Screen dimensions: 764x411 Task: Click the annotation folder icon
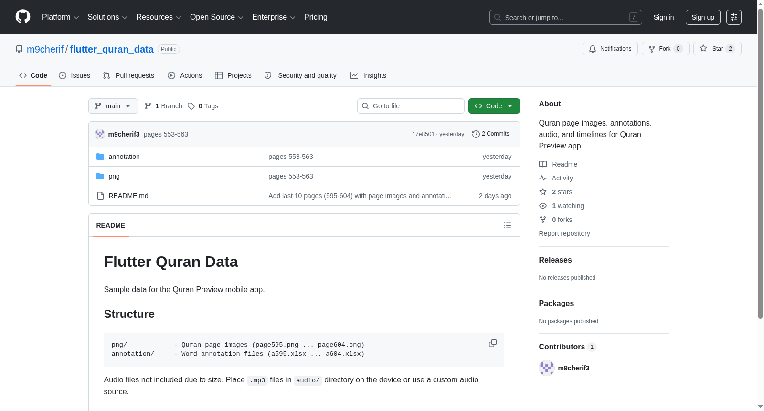point(100,157)
